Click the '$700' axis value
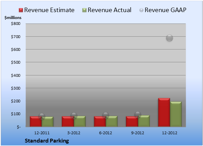This screenshot has width=203, height=146. [x=16, y=37]
